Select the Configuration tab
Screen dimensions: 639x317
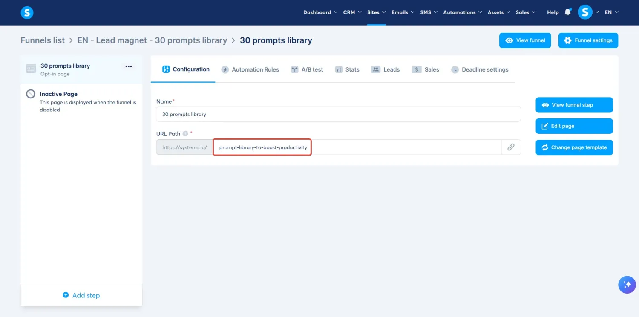click(x=186, y=69)
